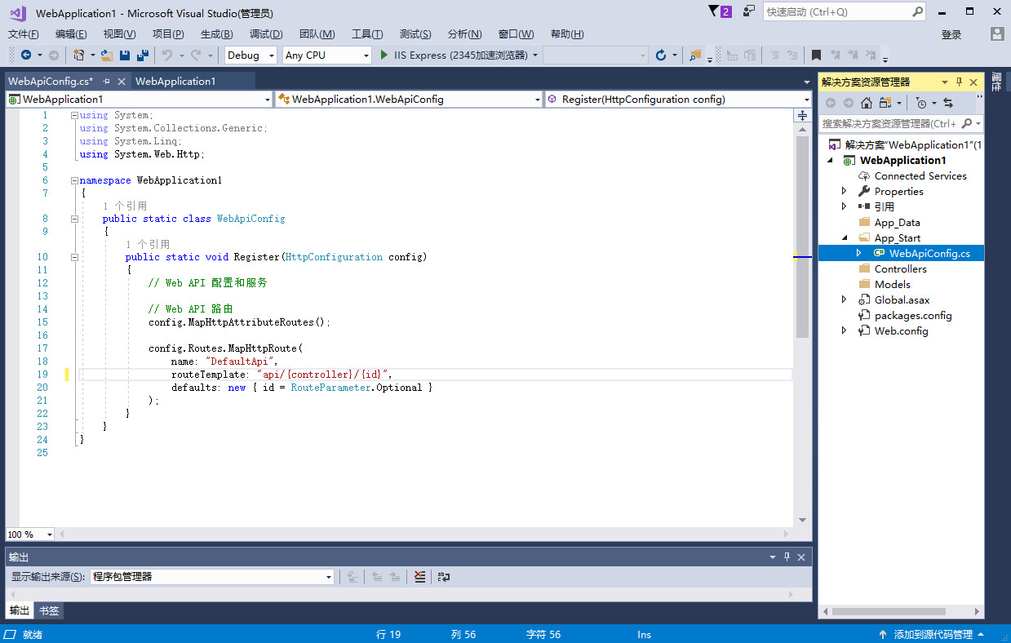Select Connected Services in Solution Explorer
This screenshot has height=643, width=1011.
[920, 176]
